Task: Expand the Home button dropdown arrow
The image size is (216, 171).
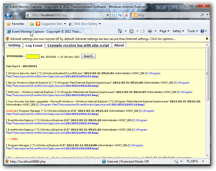Action: click(125, 31)
